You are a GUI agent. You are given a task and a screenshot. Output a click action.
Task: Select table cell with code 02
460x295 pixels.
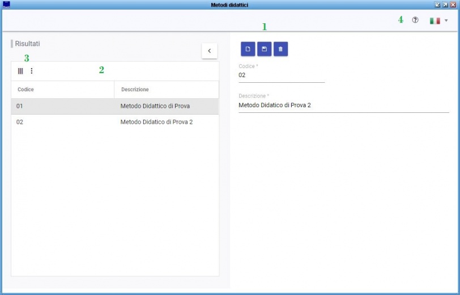[62, 122]
